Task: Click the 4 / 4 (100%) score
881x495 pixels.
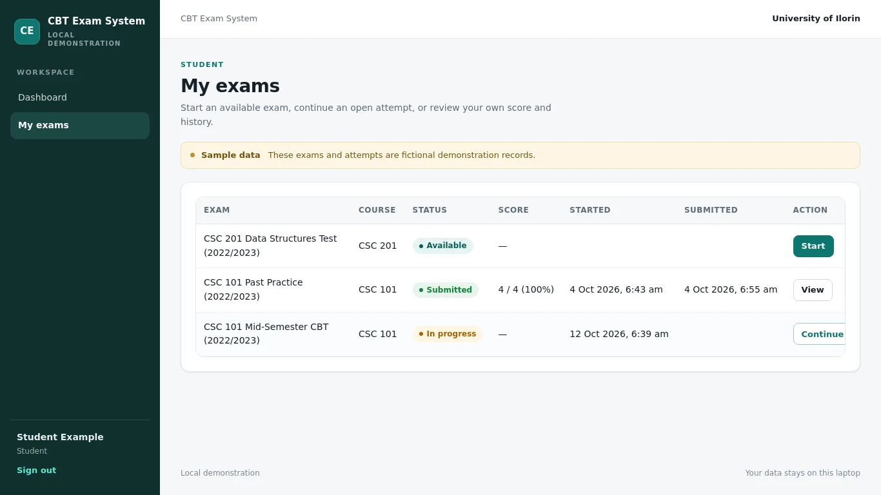Action: tap(526, 290)
